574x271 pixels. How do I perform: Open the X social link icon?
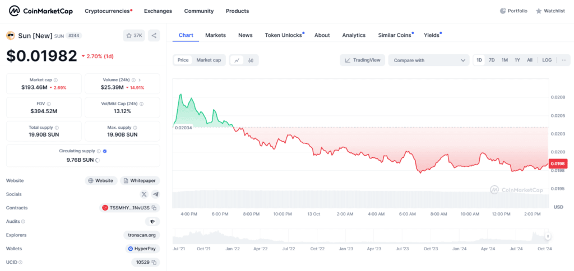(x=144, y=194)
